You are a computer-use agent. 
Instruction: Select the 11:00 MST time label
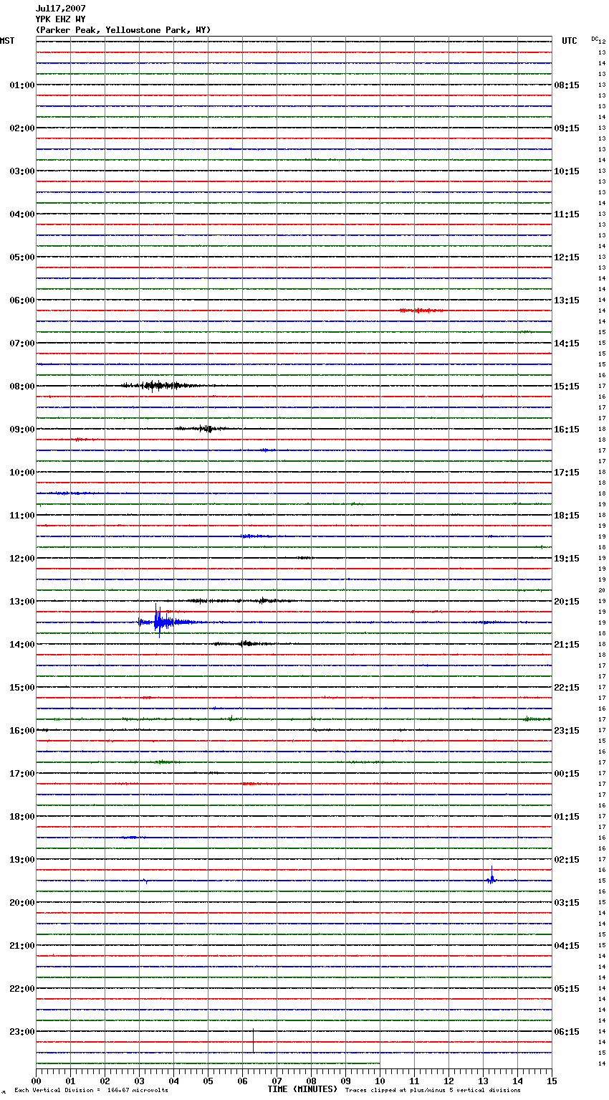pos(22,516)
